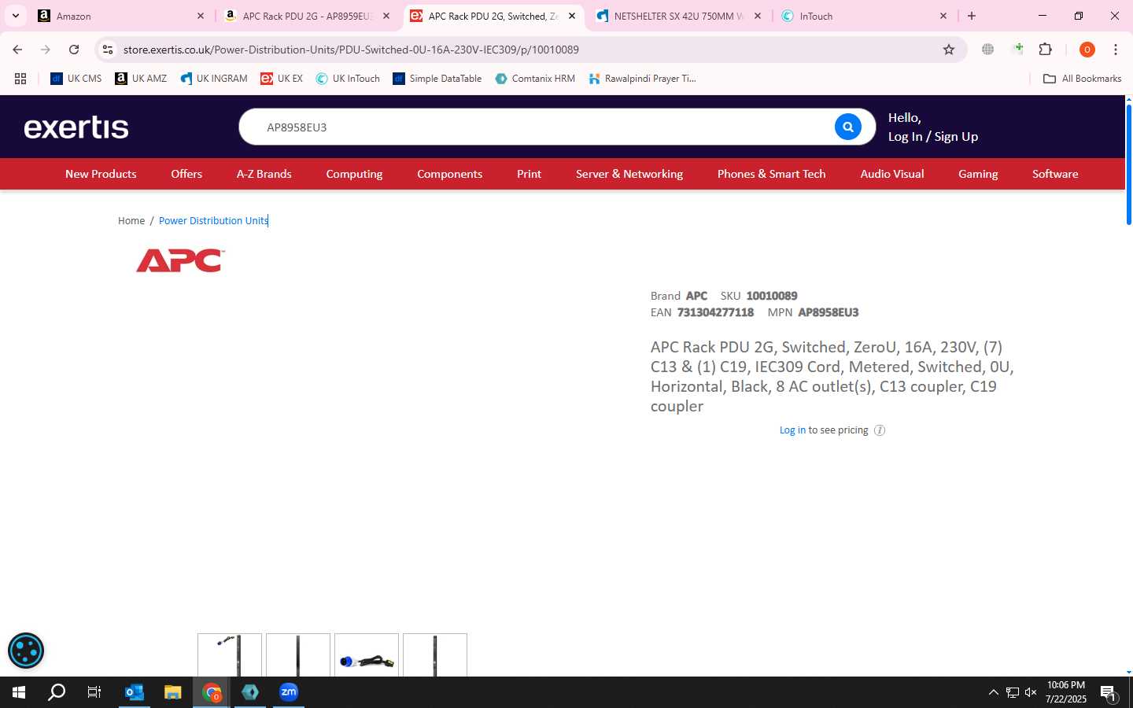Open the cookie settings icon
Screen dimensions: 1133x708
click(26, 651)
